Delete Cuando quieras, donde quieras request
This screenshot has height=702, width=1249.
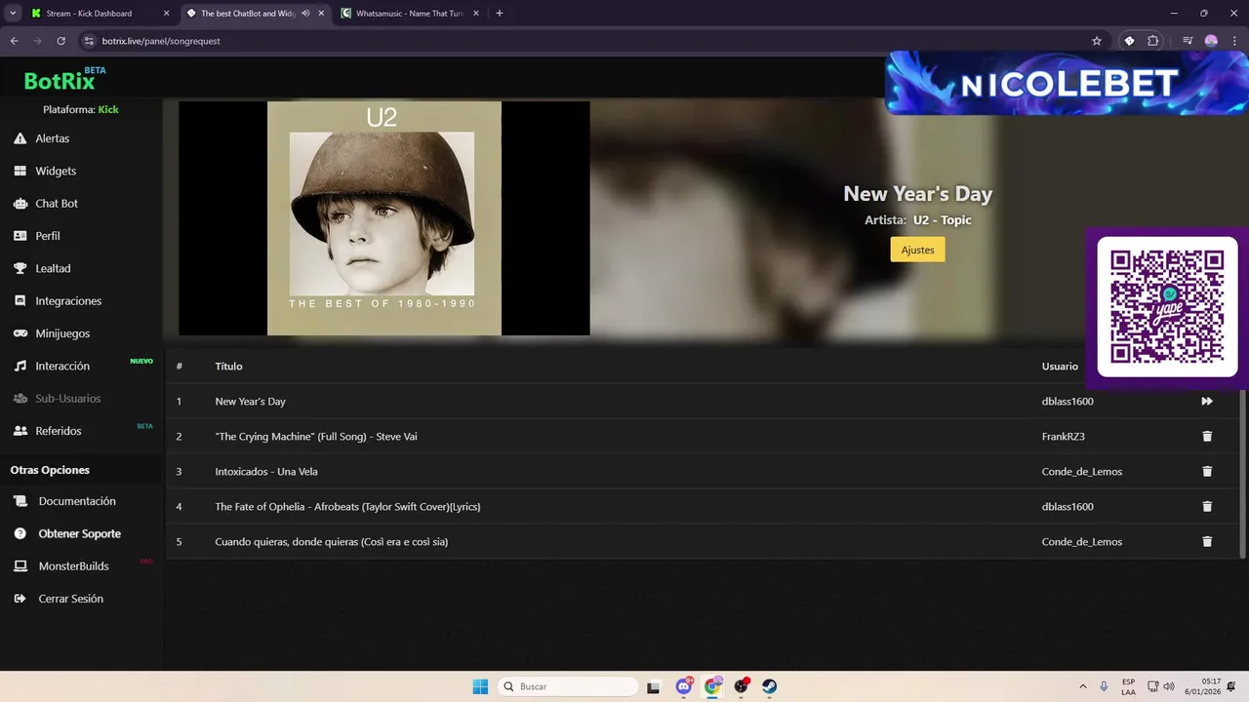[1207, 542]
